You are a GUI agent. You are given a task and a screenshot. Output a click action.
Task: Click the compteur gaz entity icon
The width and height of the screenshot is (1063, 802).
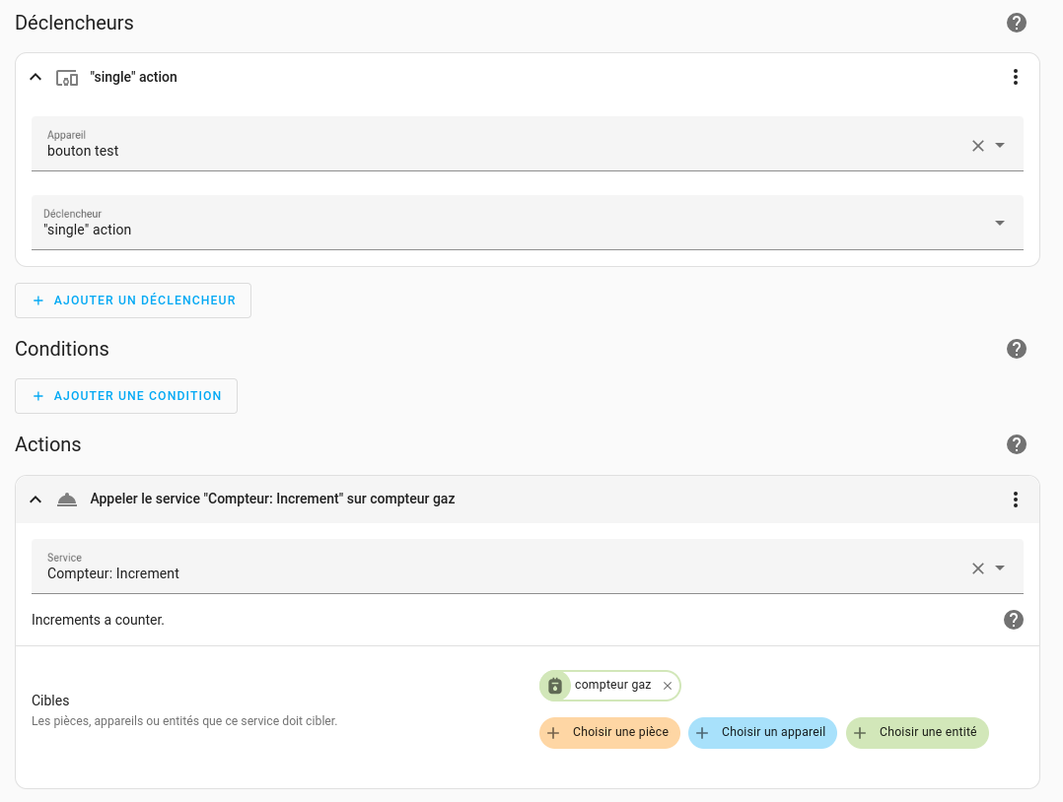coord(555,686)
